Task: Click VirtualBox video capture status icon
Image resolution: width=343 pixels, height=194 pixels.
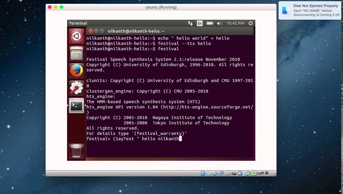Action: [x=234, y=173]
